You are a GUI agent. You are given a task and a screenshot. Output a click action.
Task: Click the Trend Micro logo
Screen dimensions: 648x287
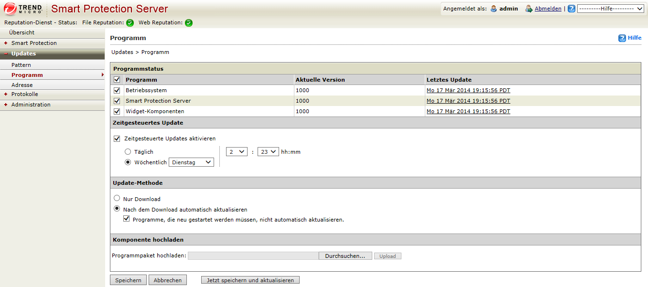pos(24,9)
